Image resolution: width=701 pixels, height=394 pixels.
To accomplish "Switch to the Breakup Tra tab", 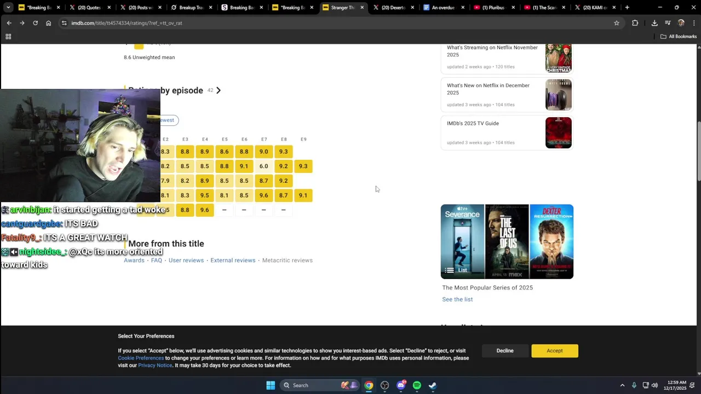I will tap(191, 8).
